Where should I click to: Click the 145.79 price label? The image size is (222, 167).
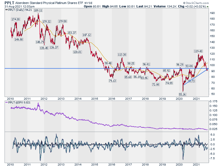tap(40, 42)
